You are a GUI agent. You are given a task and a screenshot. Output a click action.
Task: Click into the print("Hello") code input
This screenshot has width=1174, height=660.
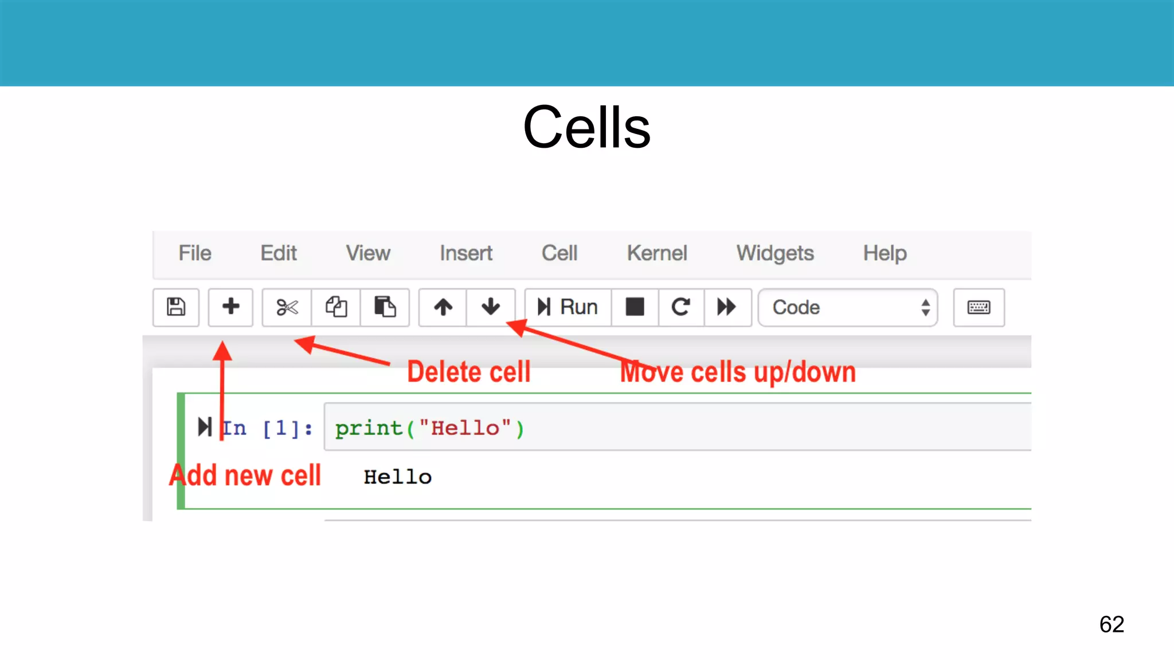click(x=678, y=427)
